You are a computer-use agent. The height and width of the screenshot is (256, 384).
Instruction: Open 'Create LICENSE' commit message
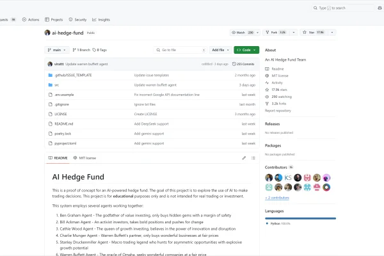tap(145, 114)
